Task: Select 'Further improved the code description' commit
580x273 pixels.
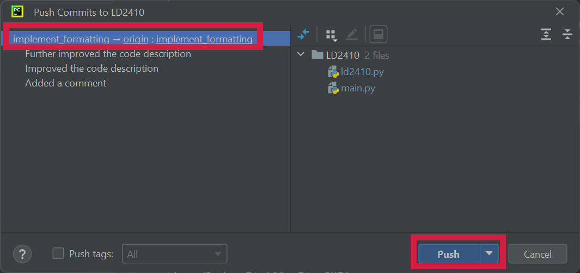Action: [x=108, y=54]
